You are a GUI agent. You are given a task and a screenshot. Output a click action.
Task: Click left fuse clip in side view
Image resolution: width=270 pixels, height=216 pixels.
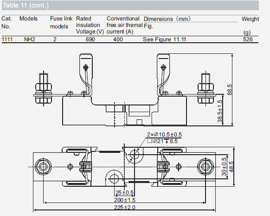click(86, 74)
